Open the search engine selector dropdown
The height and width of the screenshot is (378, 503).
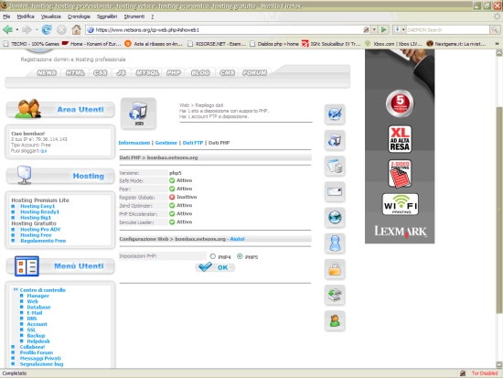400,29
